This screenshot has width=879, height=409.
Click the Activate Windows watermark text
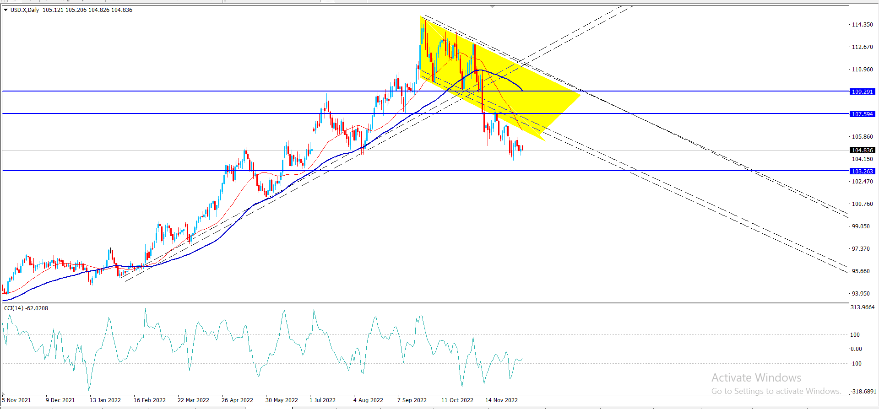pyautogui.click(x=756, y=377)
